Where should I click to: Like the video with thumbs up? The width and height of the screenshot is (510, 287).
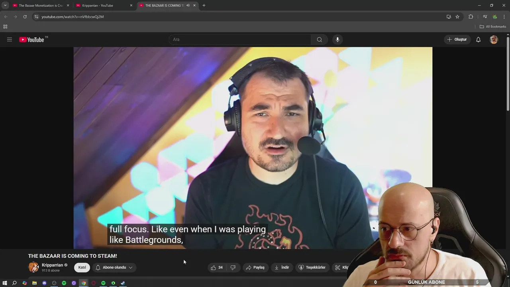pyautogui.click(x=217, y=267)
